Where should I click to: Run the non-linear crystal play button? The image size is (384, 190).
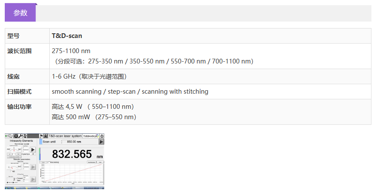coord(32,150)
